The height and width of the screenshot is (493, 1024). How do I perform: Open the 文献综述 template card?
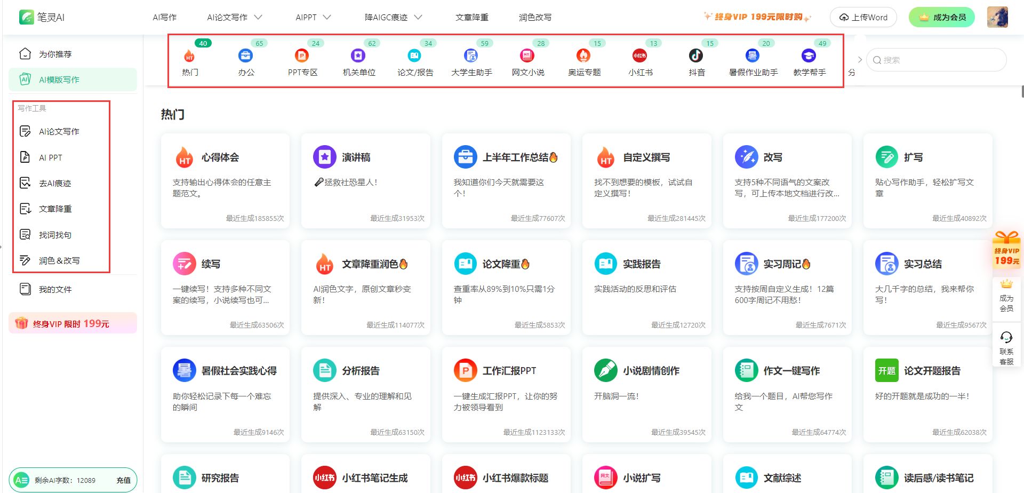tap(787, 474)
